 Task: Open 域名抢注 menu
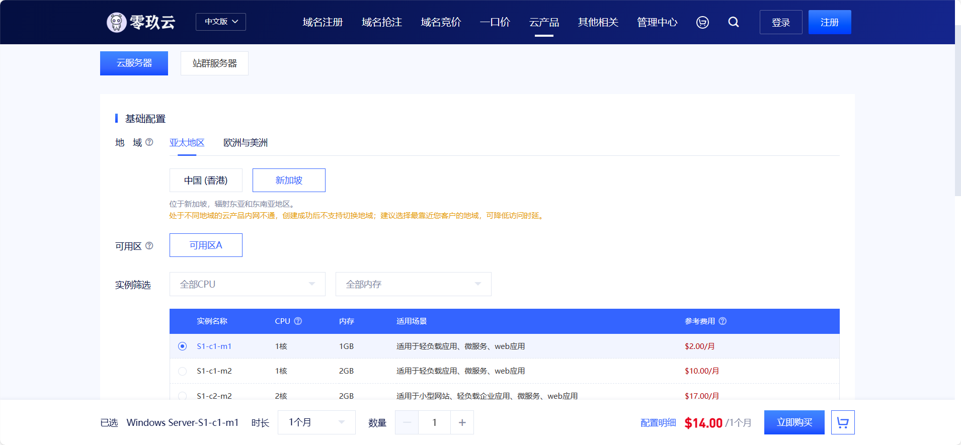pyautogui.click(x=382, y=22)
